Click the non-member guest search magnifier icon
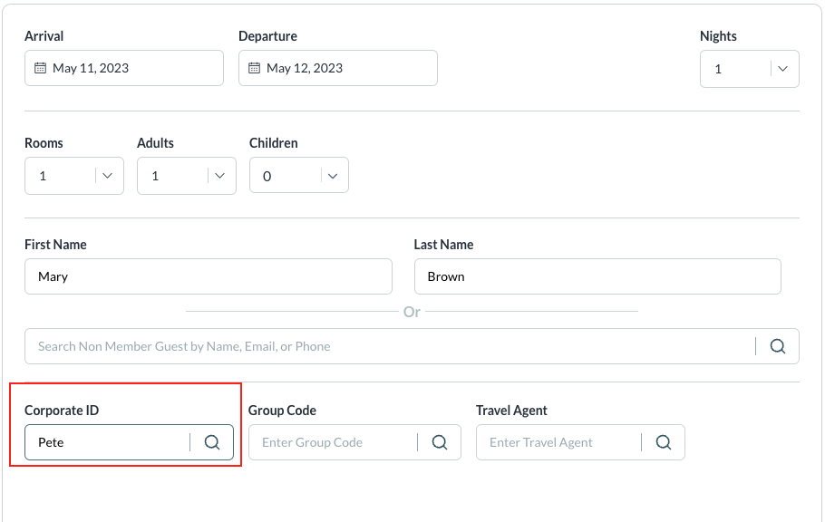825x522 pixels. click(x=778, y=346)
